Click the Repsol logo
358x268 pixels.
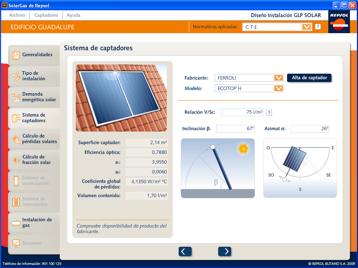[x=339, y=22]
